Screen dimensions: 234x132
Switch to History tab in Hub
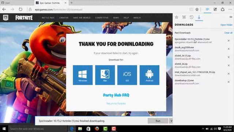[192, 17]
